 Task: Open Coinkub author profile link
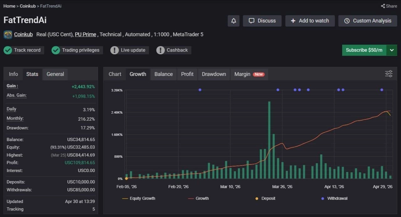tap(23, 34)
